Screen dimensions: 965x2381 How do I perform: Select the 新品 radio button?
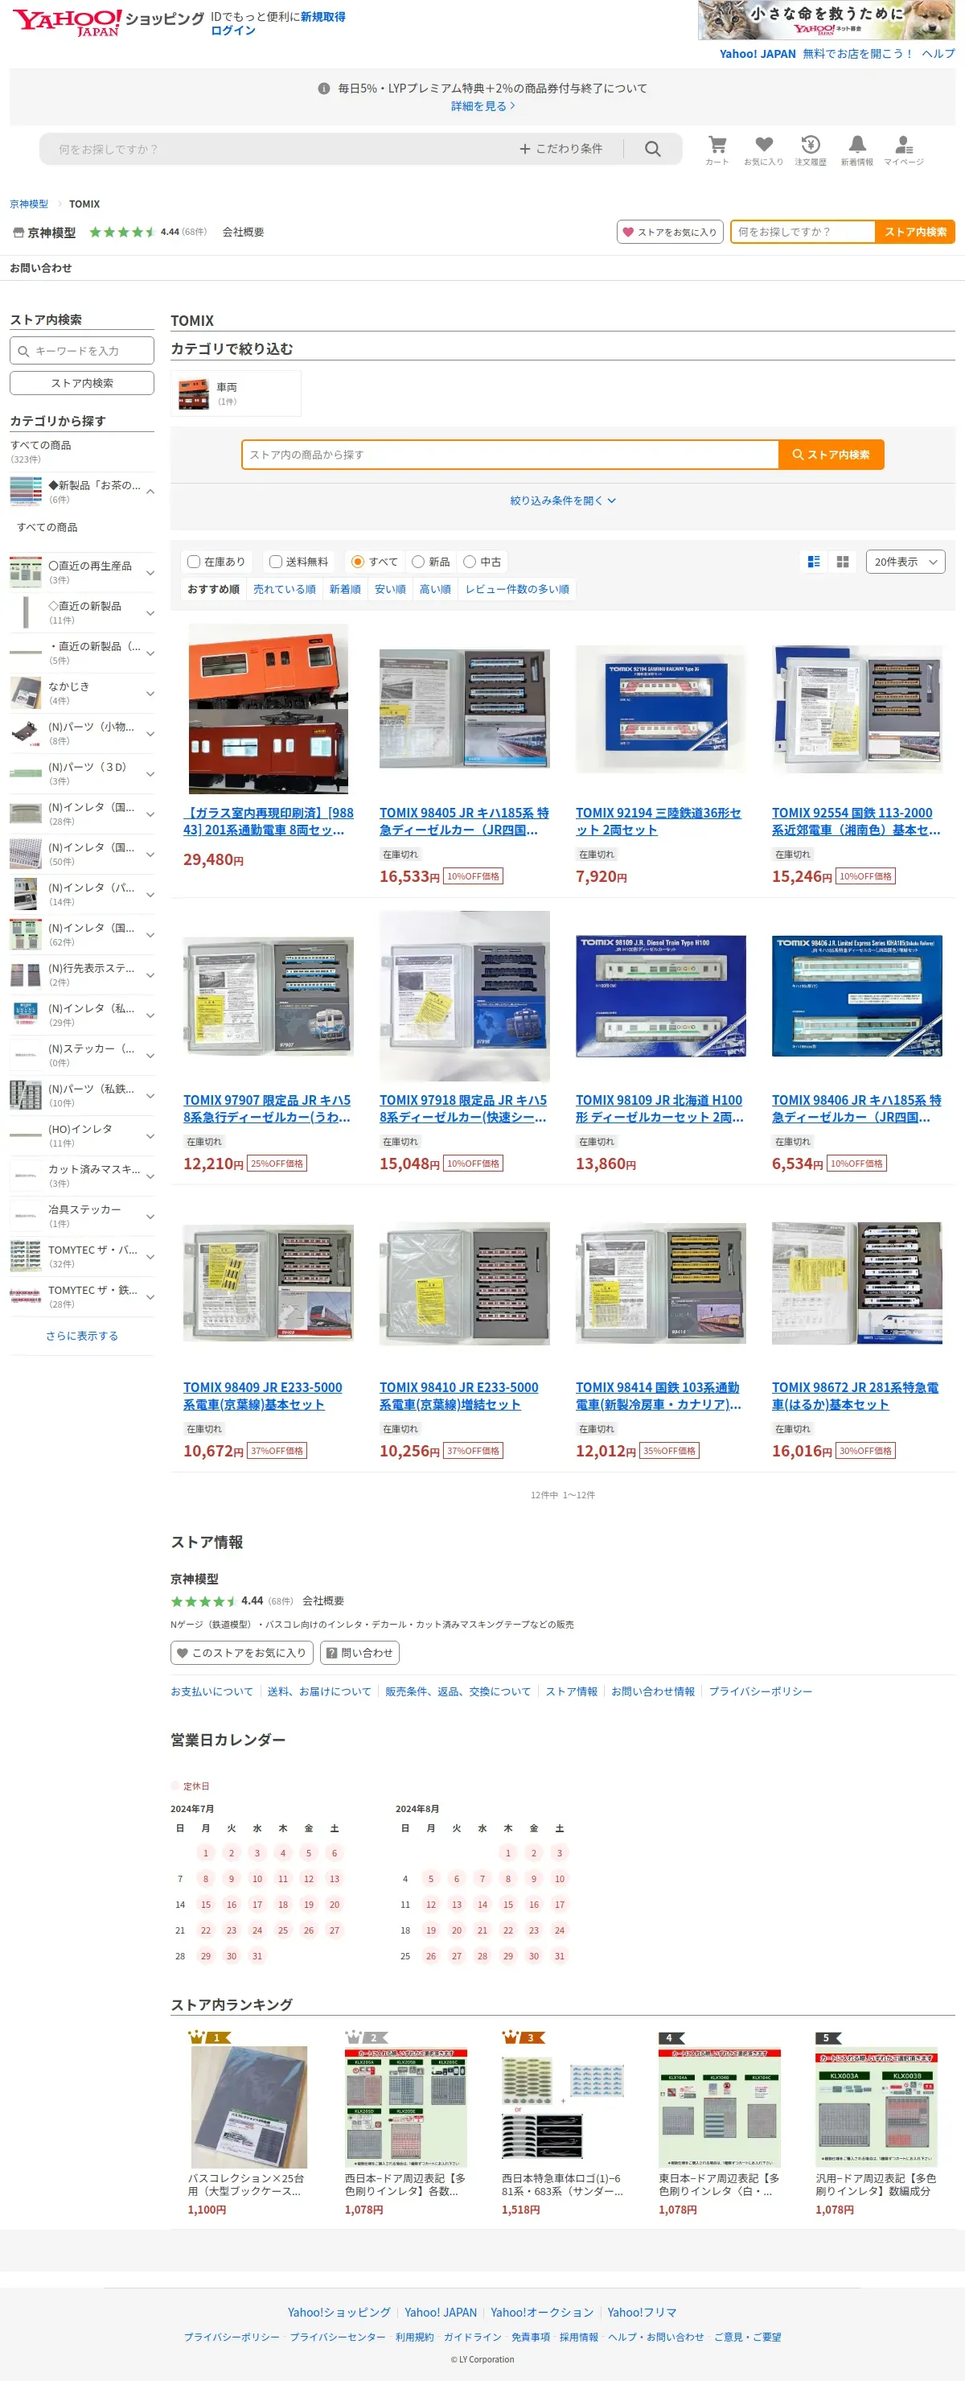click(x=418, y=562)
